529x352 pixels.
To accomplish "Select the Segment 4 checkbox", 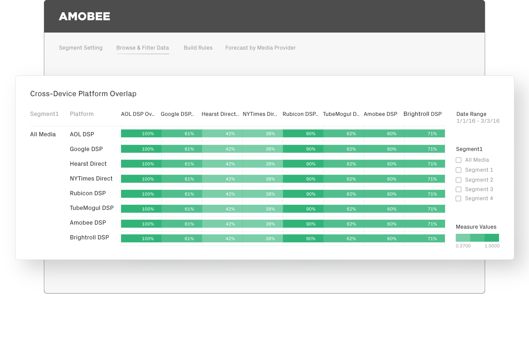I will click(458, 199).
